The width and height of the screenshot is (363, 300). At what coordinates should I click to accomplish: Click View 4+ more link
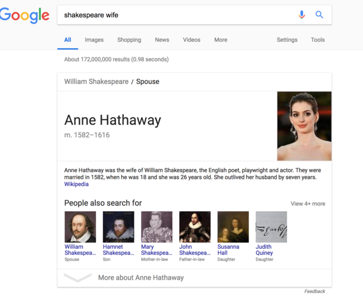[x=308, y=204]
